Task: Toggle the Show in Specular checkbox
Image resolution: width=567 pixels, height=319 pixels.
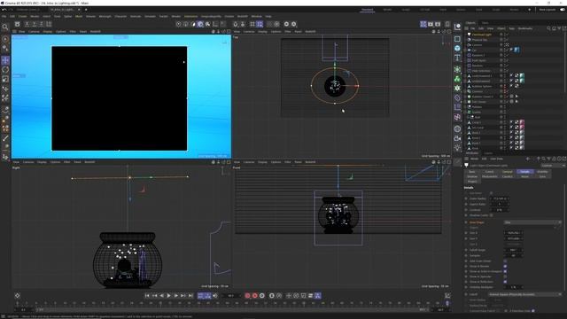Action: click(x=505, y=276)
